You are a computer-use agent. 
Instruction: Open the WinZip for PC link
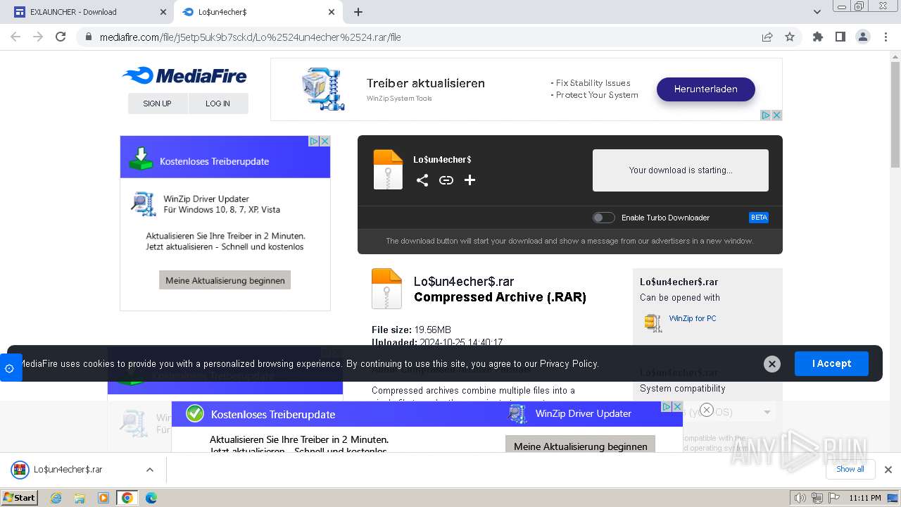693,318
